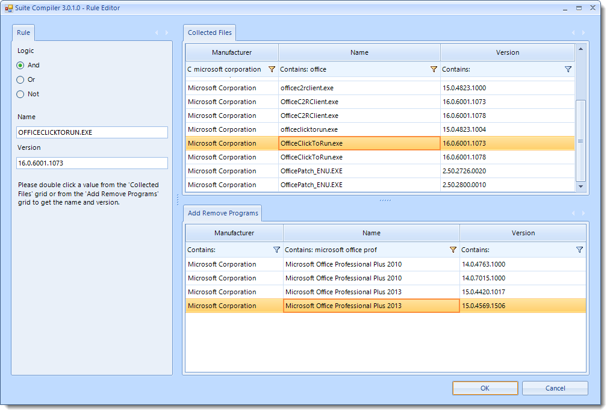Open Version filter funnel in Collected Files grid
Viewport: 610px width, 414px height.
click(x=568, y=69)
